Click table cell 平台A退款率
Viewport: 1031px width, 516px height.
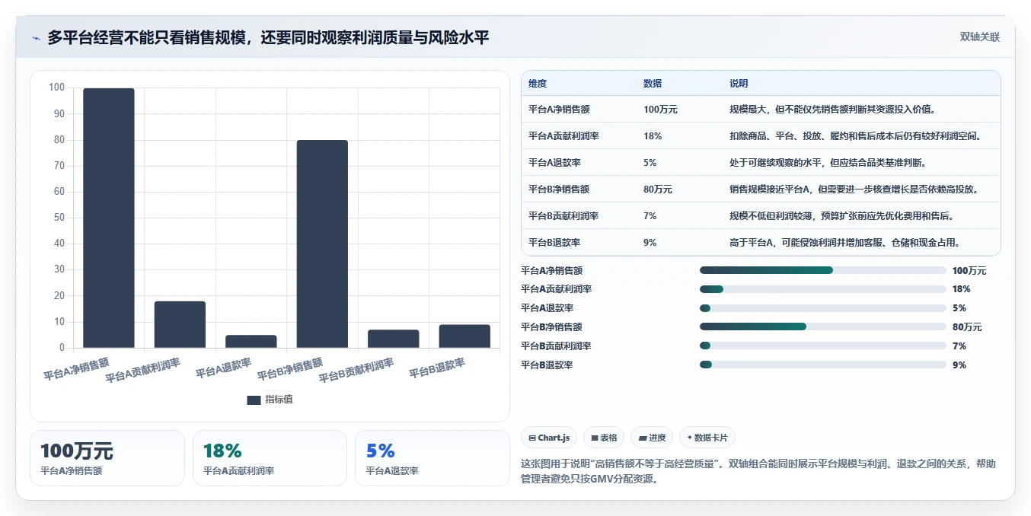tap(554, 163)
